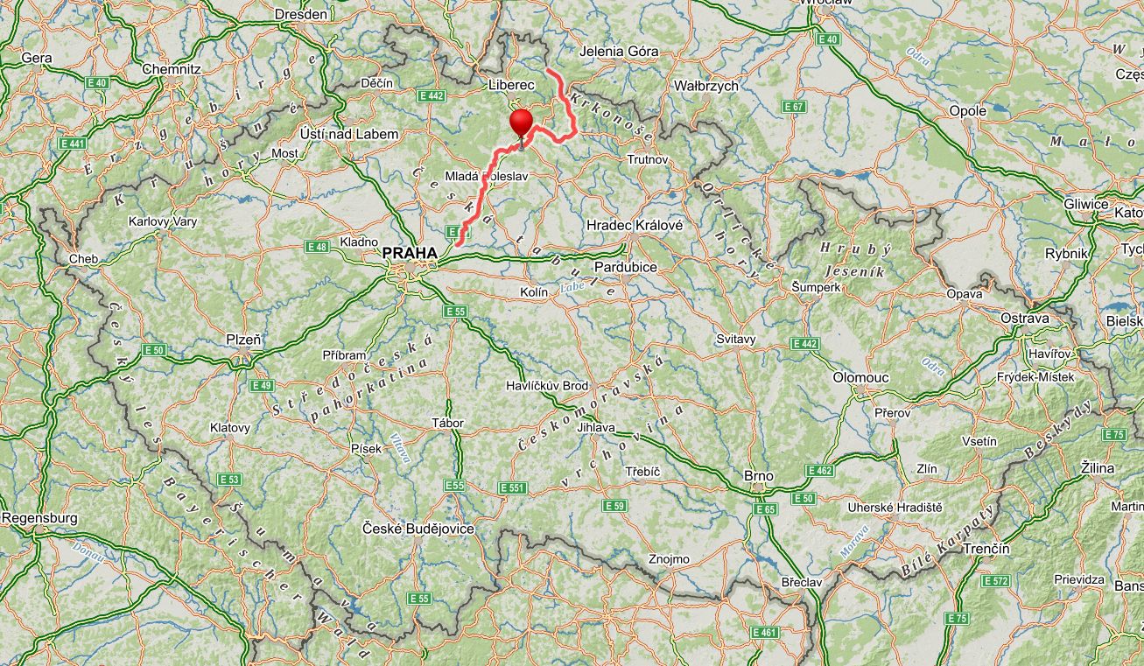Select the E 441 road shield
1144x666 pixels.
tap(73, 143)
